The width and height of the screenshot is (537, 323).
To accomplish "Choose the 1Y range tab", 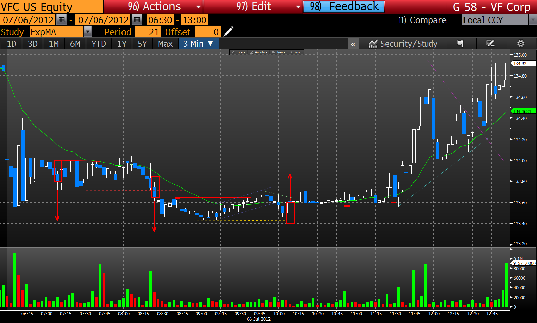I will coord(122,44).
